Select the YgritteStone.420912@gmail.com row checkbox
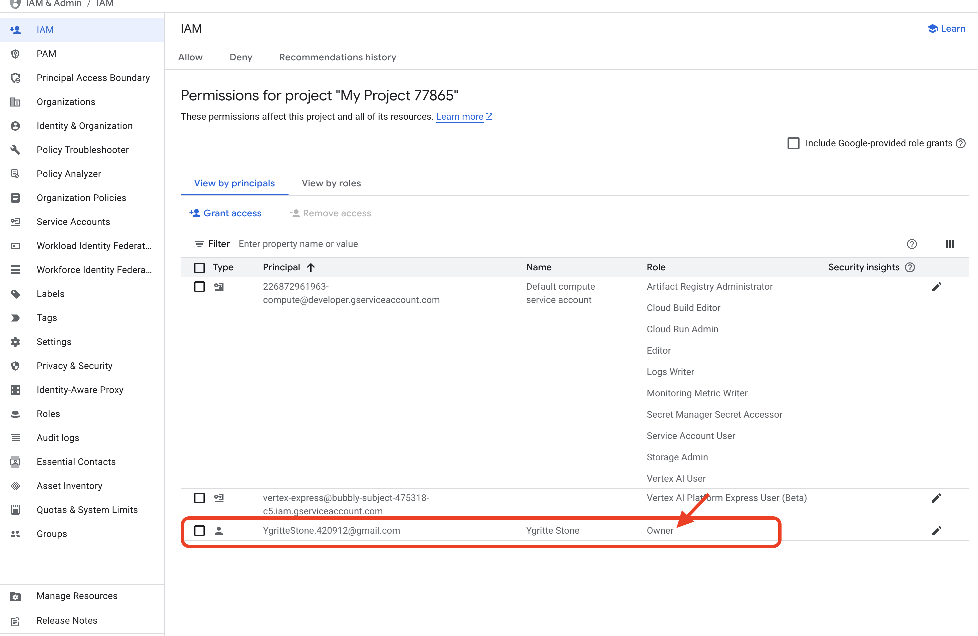Screen dimensions: 978x636 (x=199, y=530)
